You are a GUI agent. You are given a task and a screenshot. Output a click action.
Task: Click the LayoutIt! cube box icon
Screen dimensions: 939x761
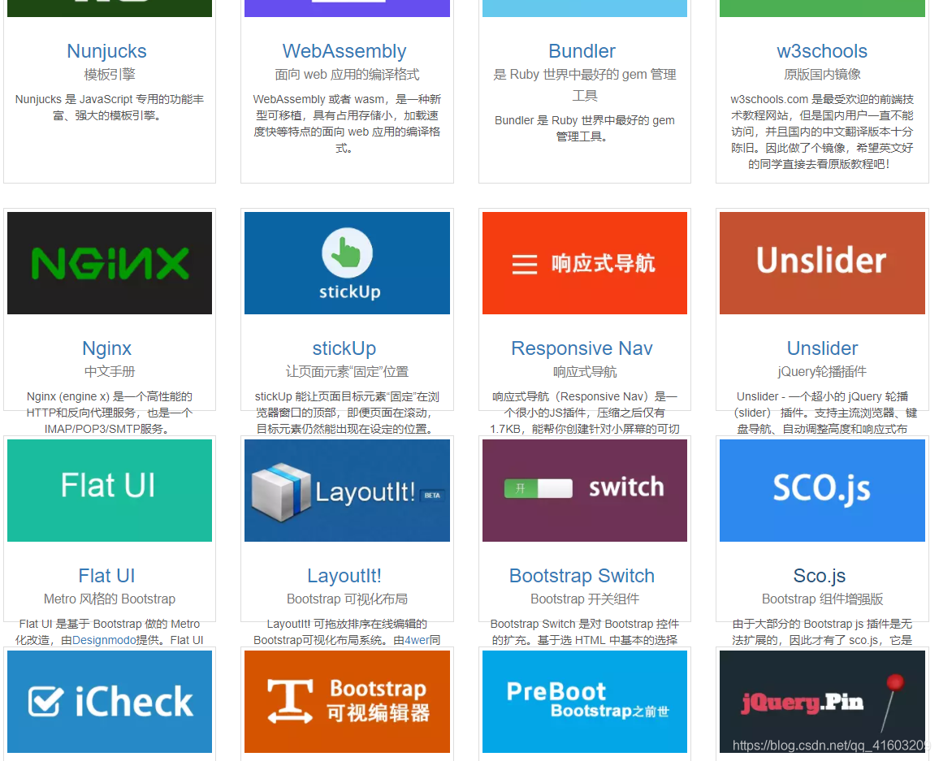point(281,492)
